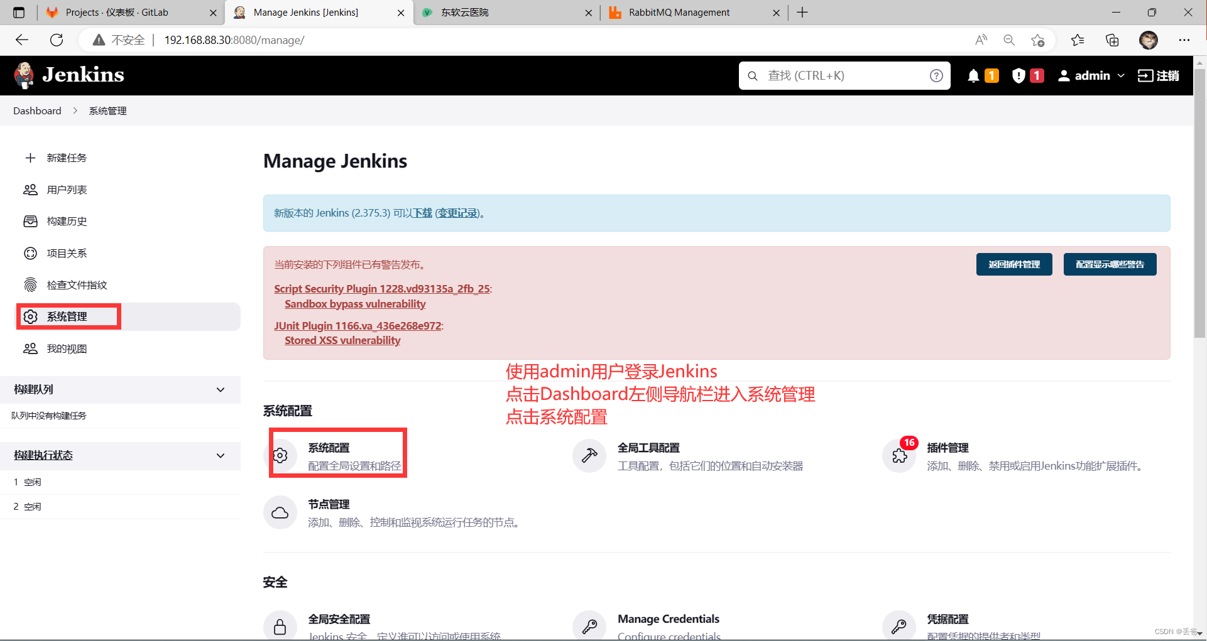Click the read aloud icon in address bar

tap(981, 40)
